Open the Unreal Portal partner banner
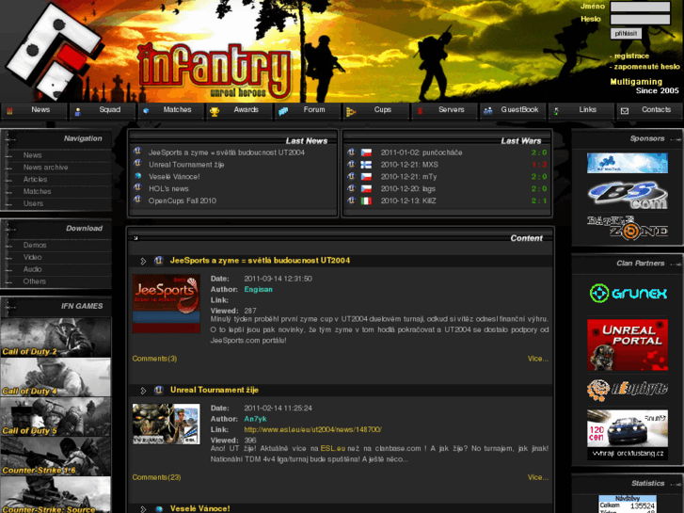684x513 pixels. 628,345
